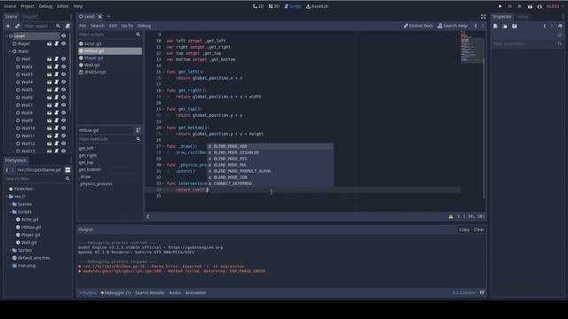Toggle distraction-free mode with the expand icon
The image size is (568, 319).
(483, 17)
